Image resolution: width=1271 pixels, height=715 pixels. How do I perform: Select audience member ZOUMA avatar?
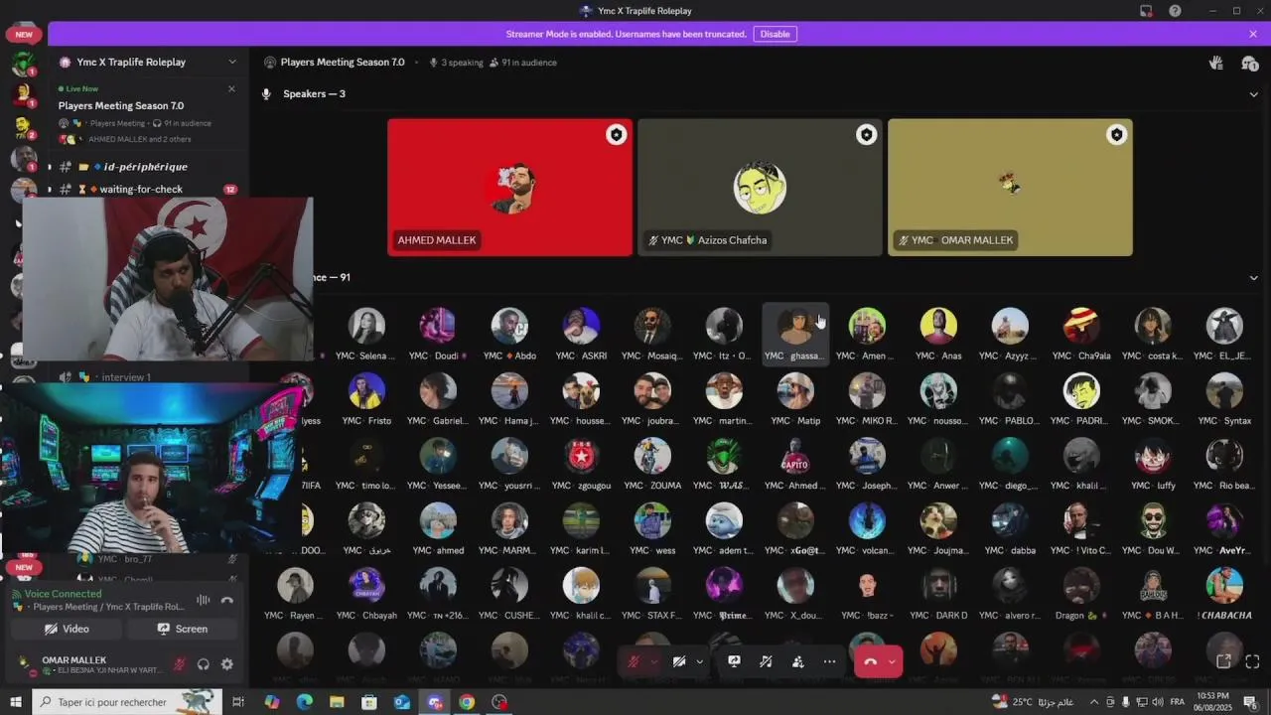coord(652,457)
